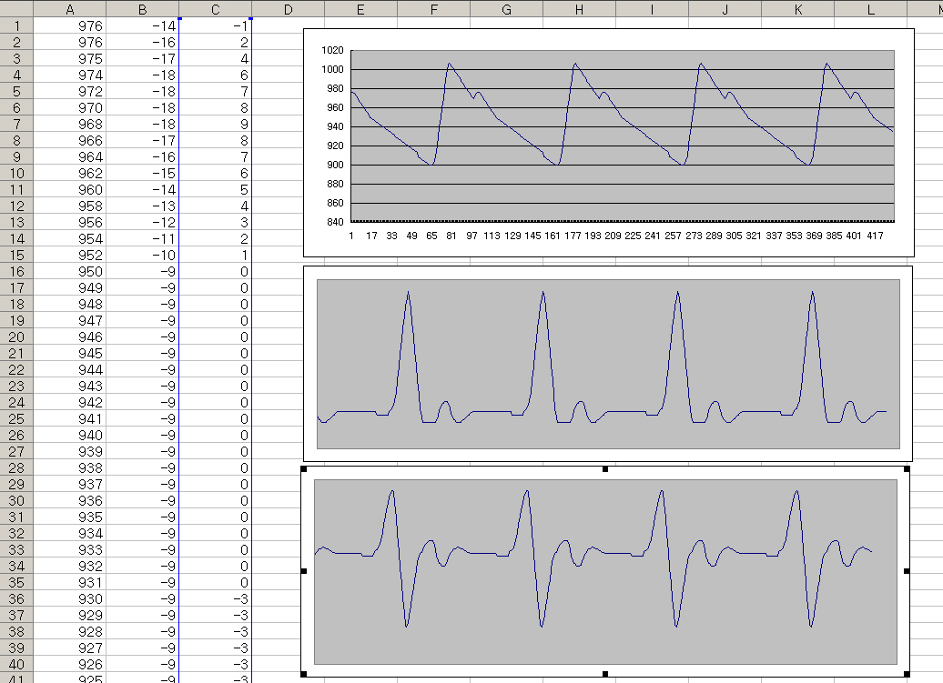
Task: Click the right-middle handle of the selected chart
Action: click(x=908, y=571)
